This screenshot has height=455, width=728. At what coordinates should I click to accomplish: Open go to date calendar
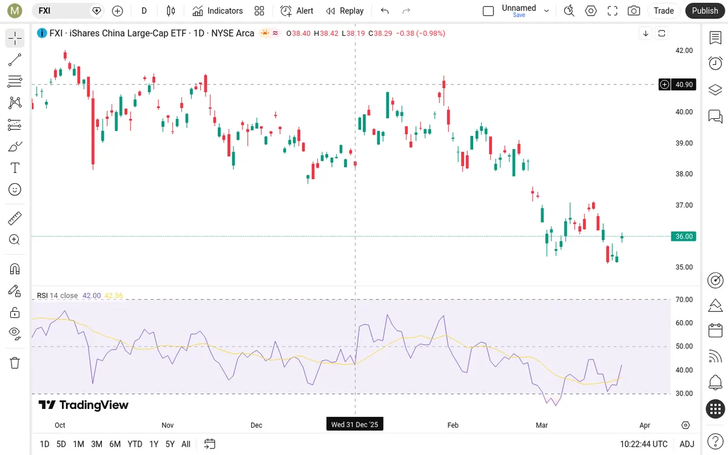coord(210,444)
